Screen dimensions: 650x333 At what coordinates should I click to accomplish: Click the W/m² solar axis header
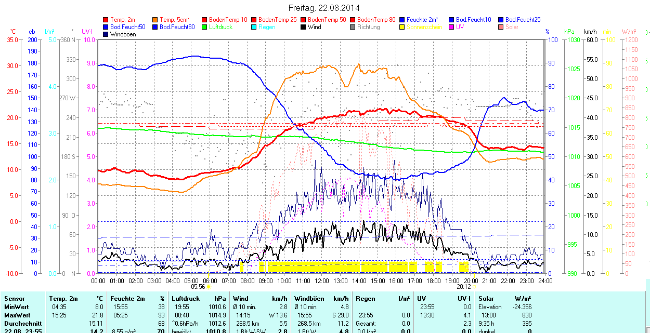[629, 32]
